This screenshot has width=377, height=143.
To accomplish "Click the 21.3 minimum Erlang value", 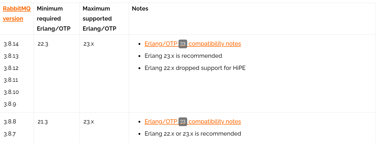I will 43,122.
